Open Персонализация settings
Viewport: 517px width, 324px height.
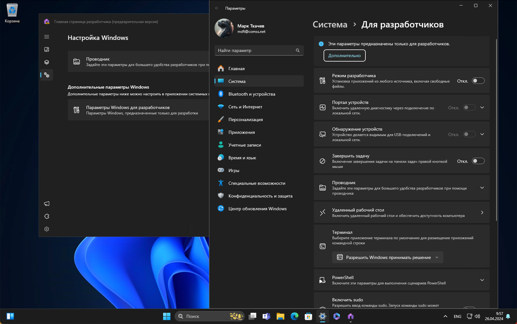(259, 119)
